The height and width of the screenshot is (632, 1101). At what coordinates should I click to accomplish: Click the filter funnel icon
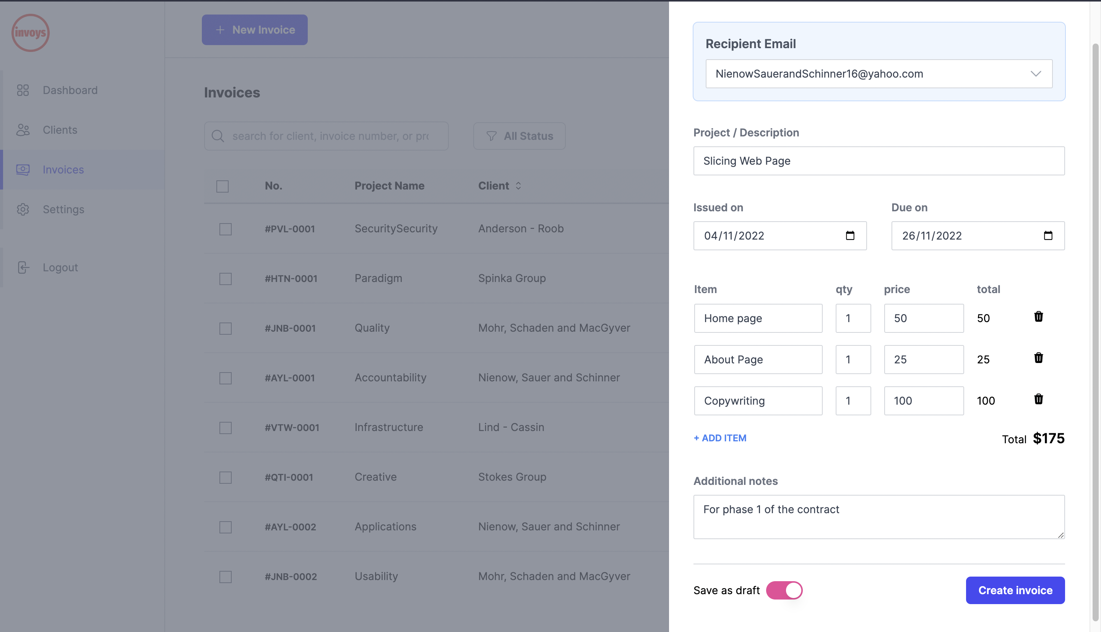[x=491, y=136]
